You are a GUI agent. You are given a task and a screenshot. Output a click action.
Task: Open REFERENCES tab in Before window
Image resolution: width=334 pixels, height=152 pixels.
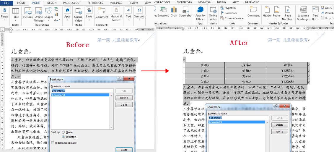click(95, 3)
